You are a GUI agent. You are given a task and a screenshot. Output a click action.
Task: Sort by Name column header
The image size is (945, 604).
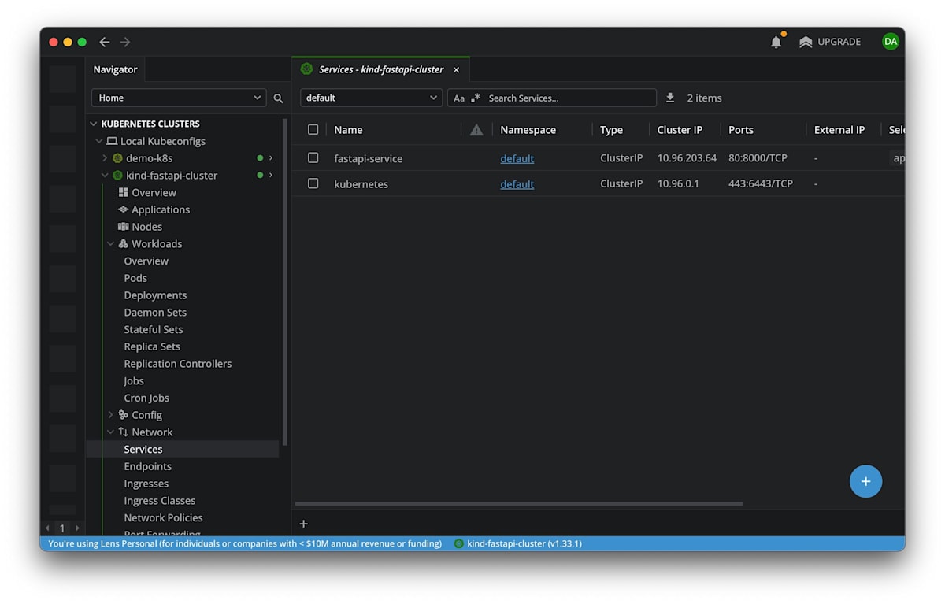348,130
